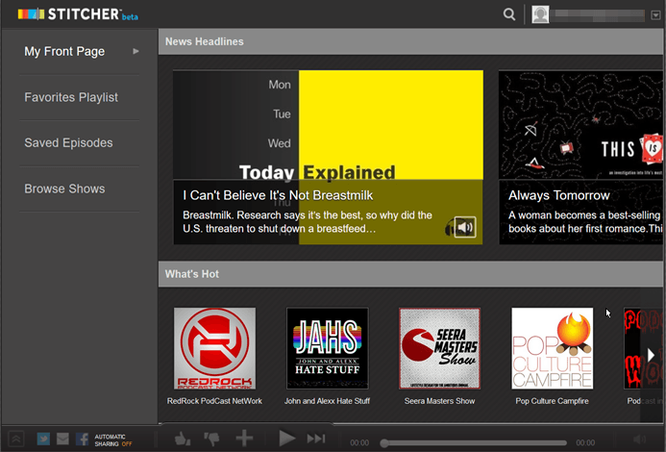The width and height of the screenshot is (666, 452).
Task: Share via email envelope icon
Action: [x=62, y=439]
